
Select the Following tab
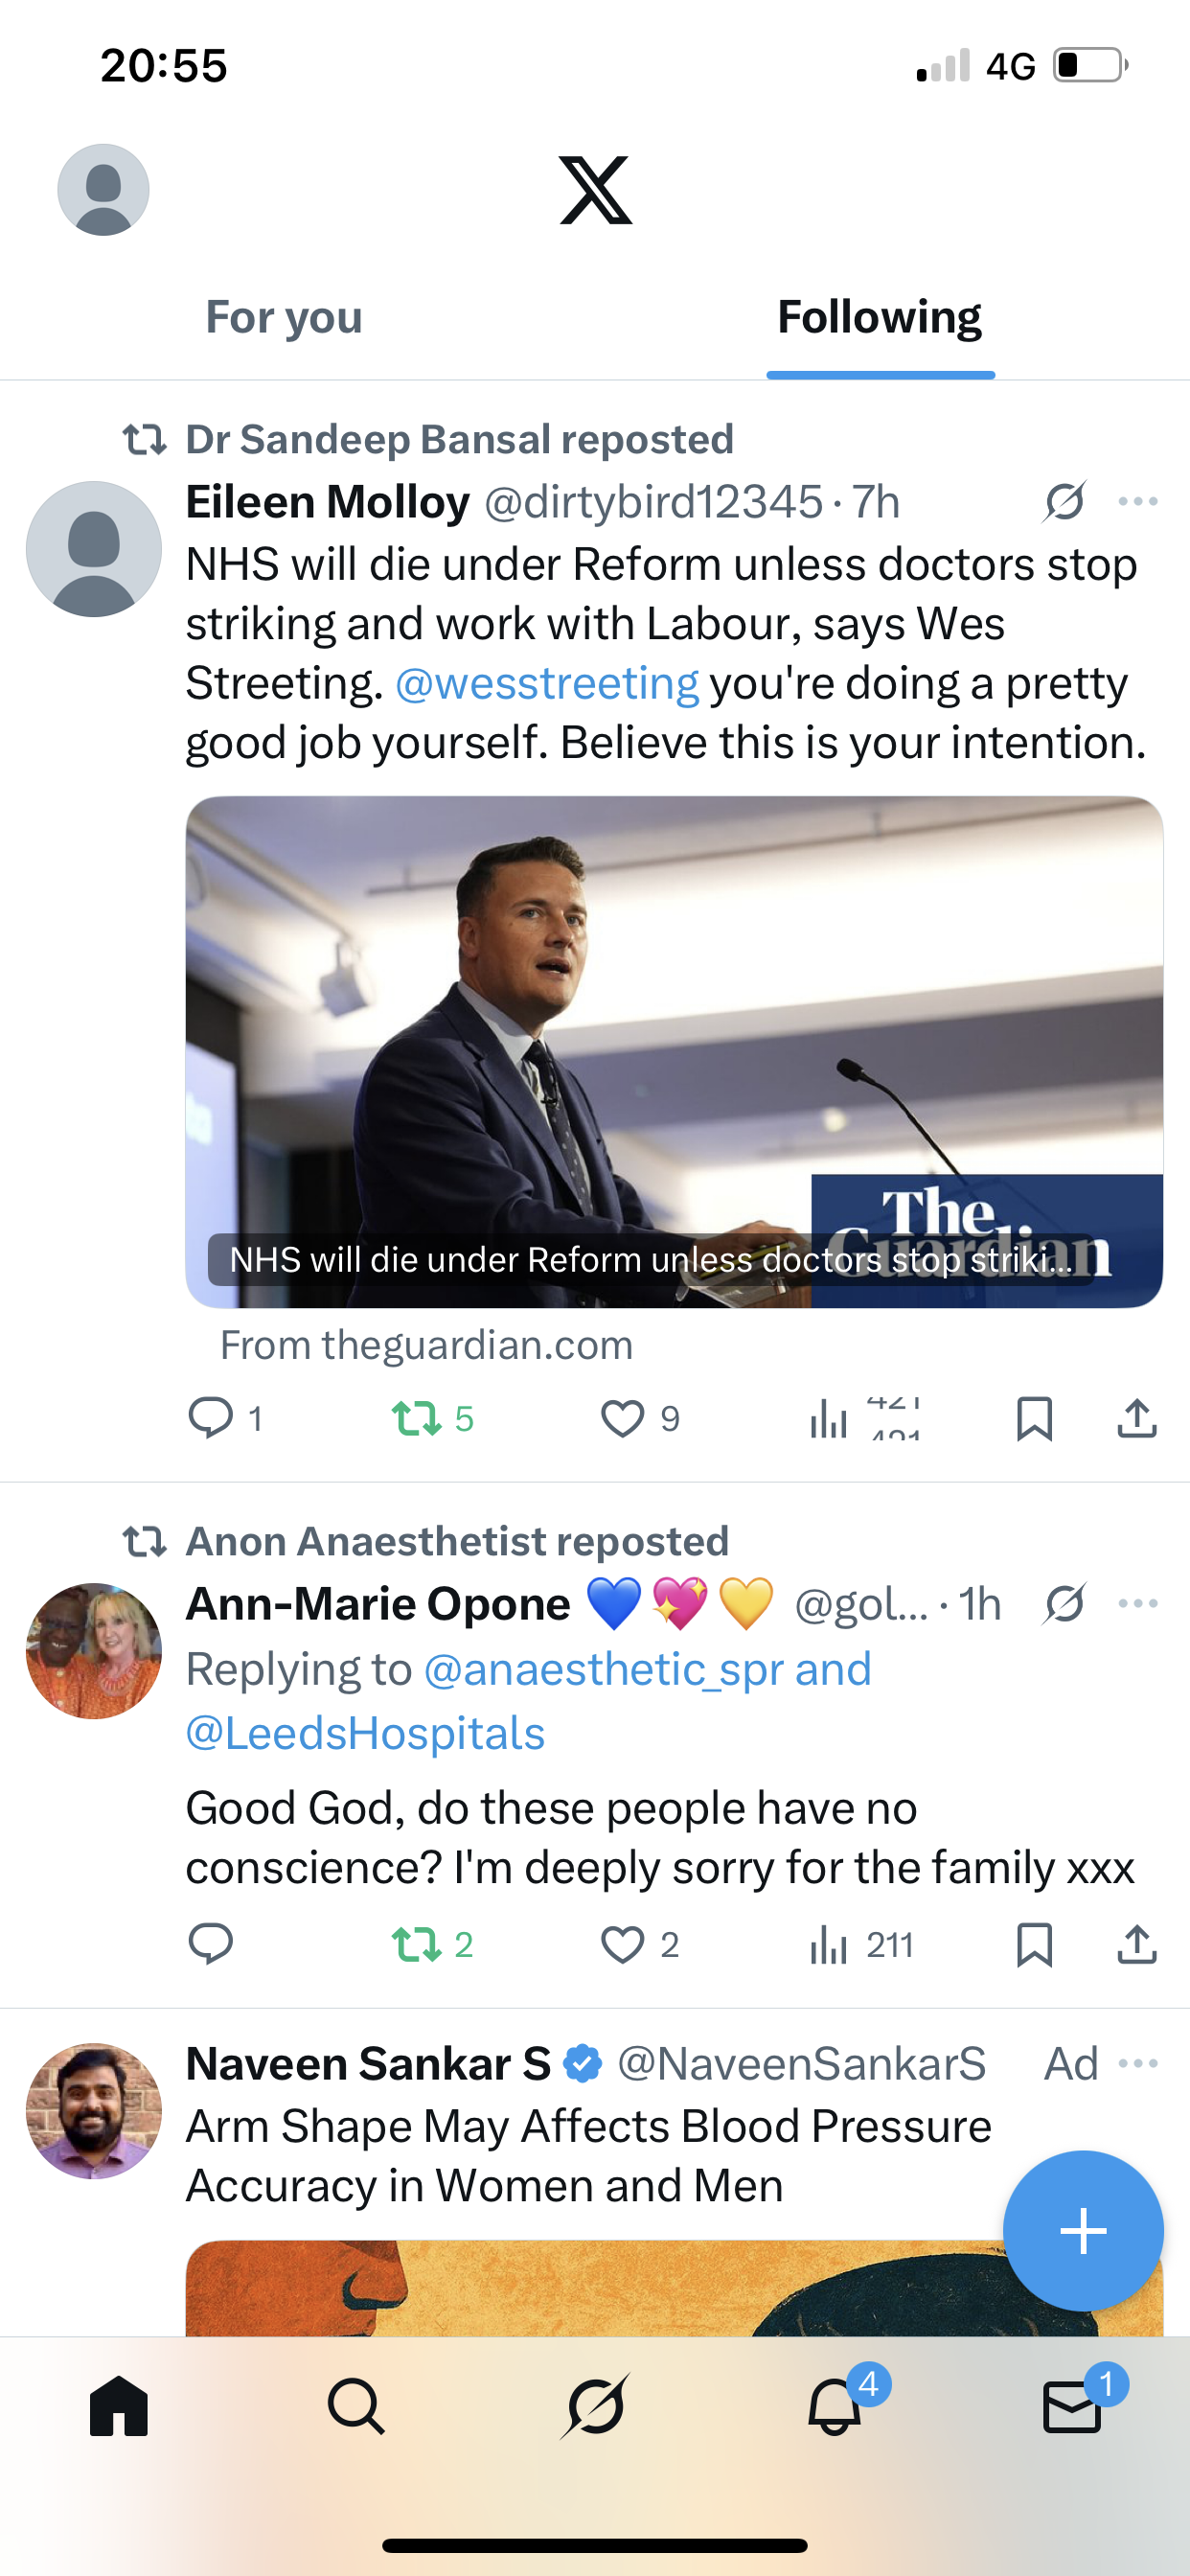[x=879, y=318]
